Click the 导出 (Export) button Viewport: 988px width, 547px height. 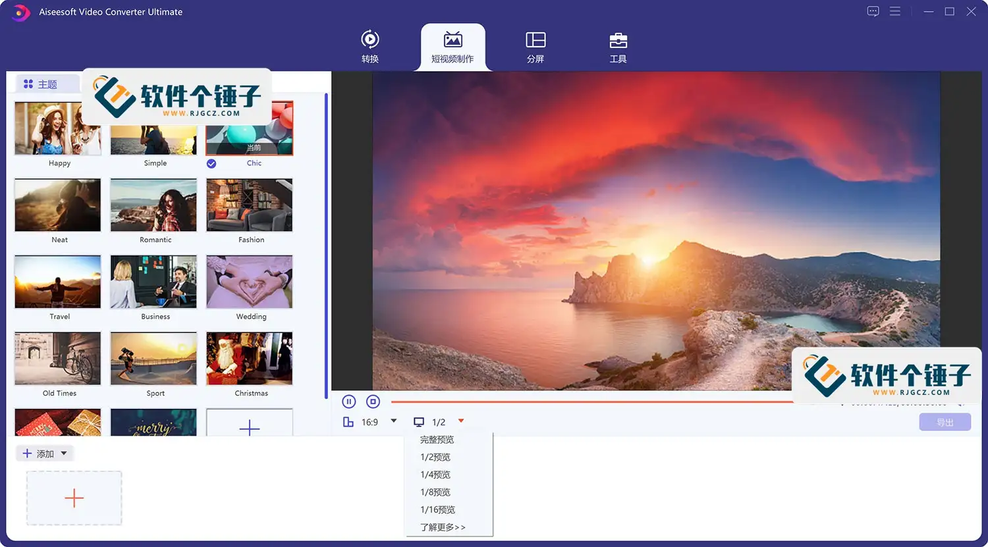point(945,421)
